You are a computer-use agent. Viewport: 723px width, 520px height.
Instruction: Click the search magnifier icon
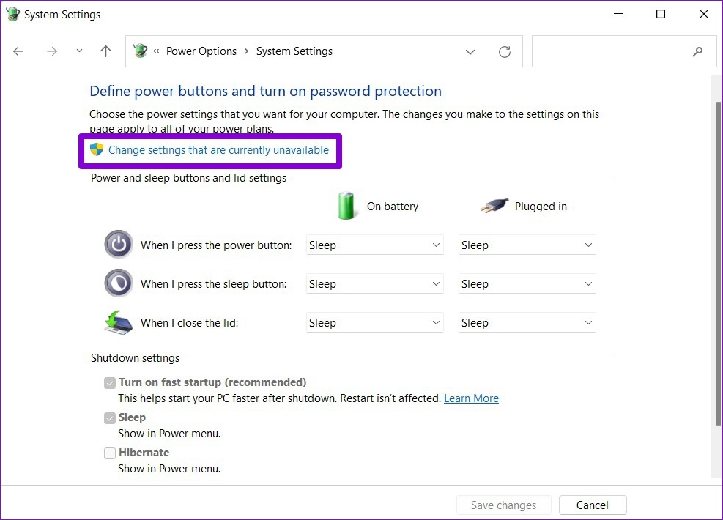pos(697,51)
